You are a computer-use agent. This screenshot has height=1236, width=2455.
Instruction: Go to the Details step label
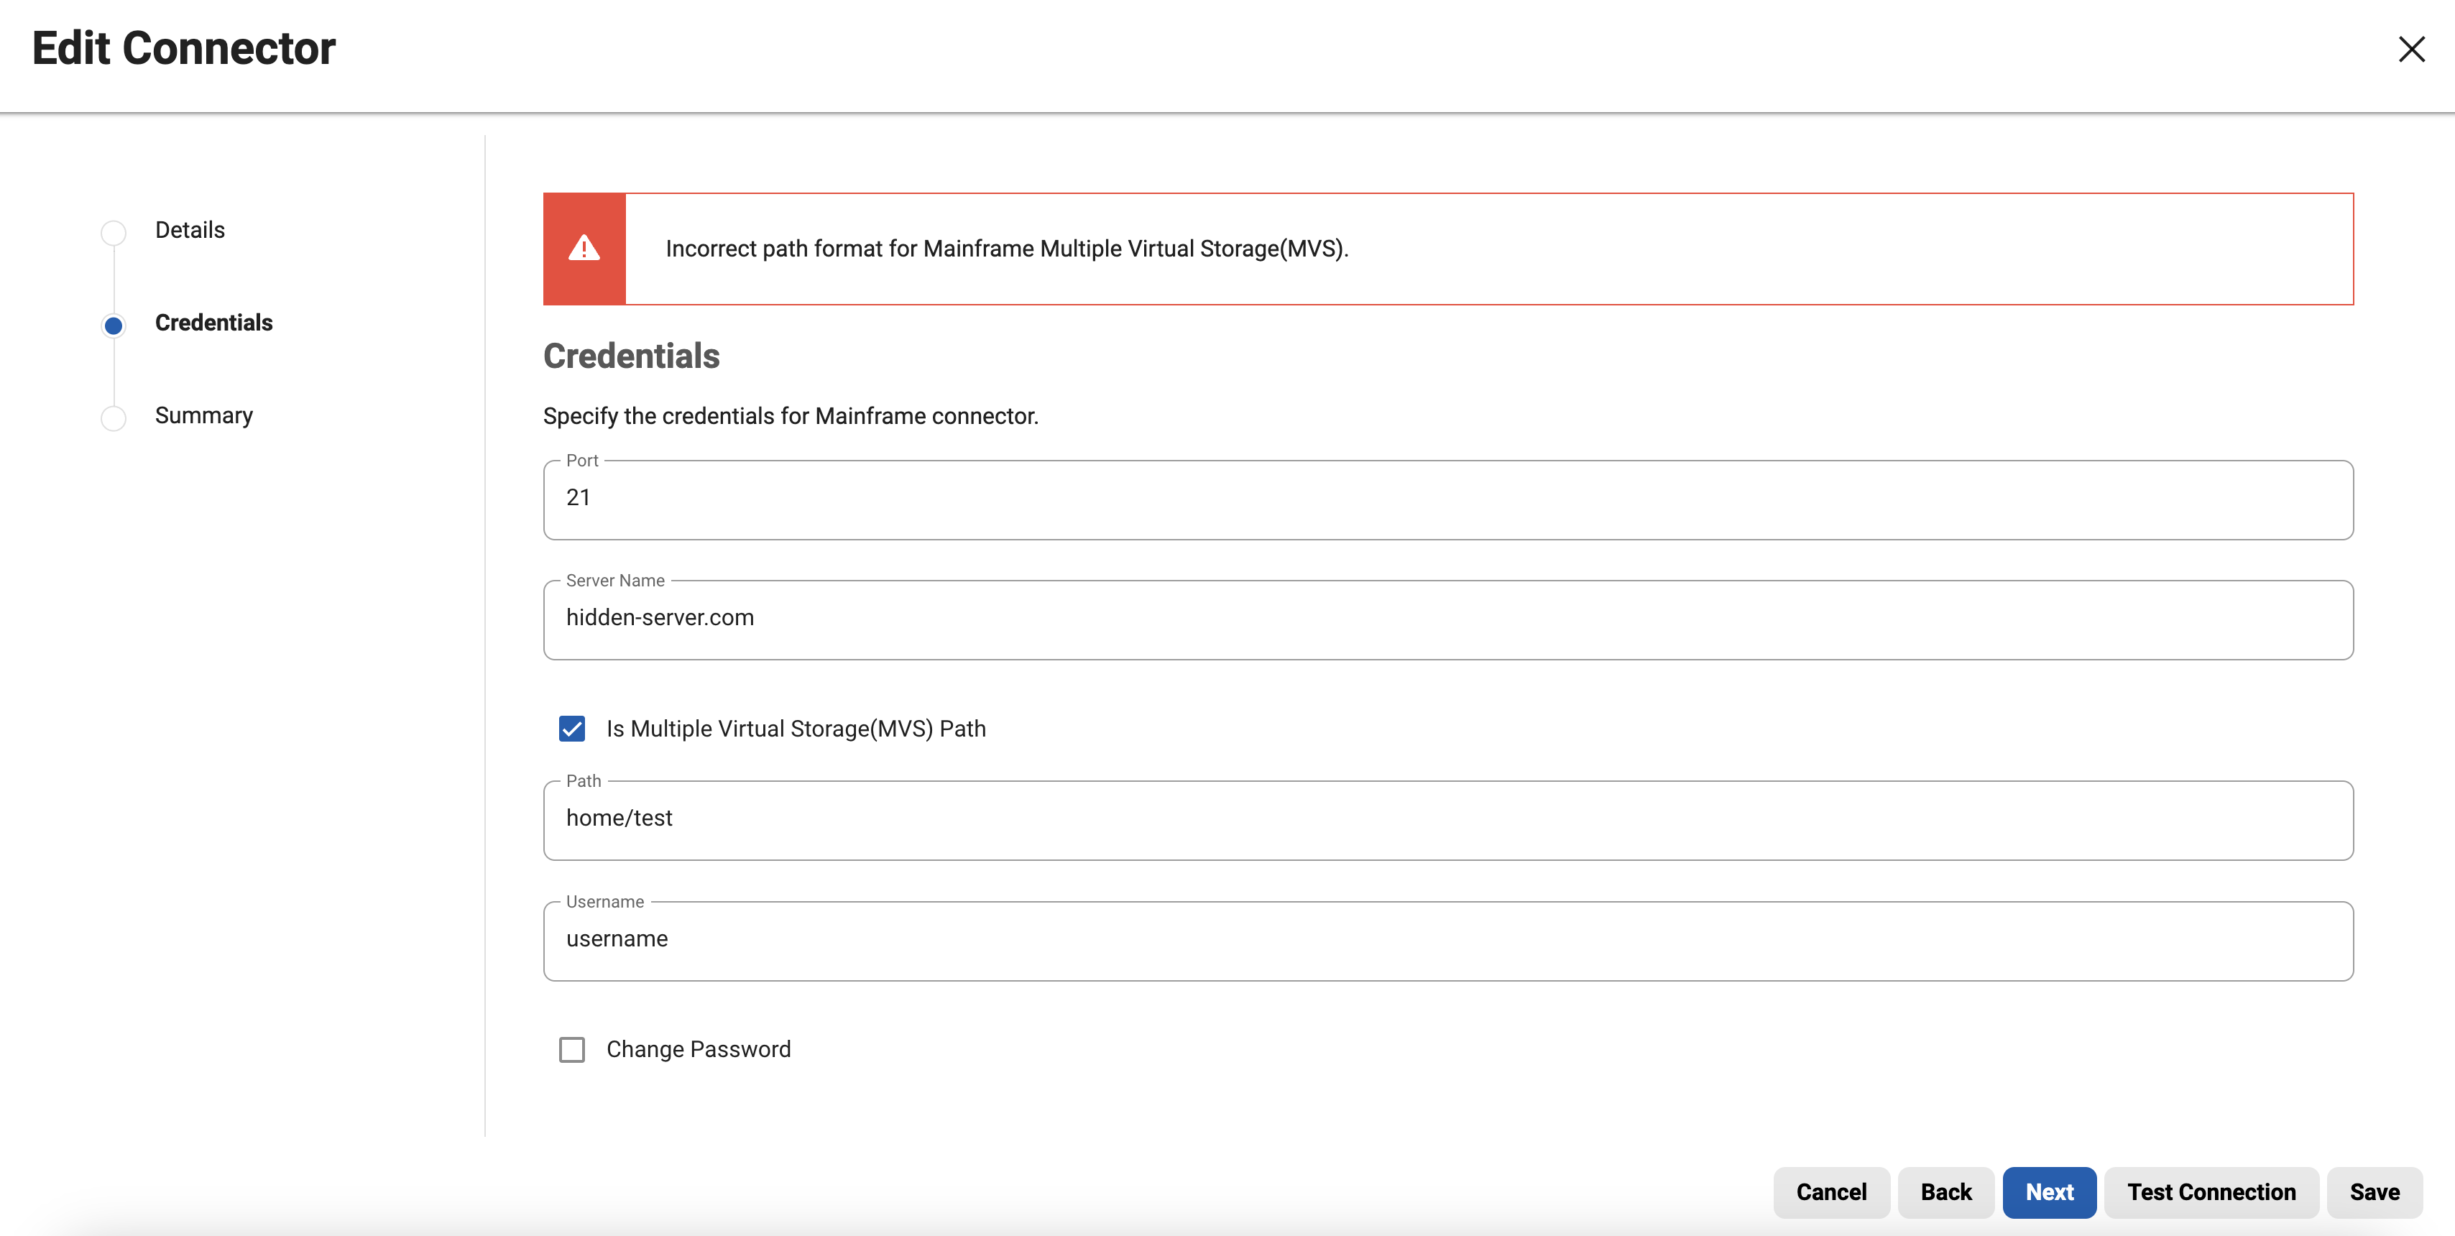tap(190, 230)
